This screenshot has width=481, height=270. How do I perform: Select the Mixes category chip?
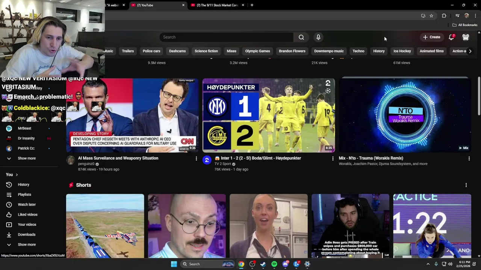click(231, 51)
